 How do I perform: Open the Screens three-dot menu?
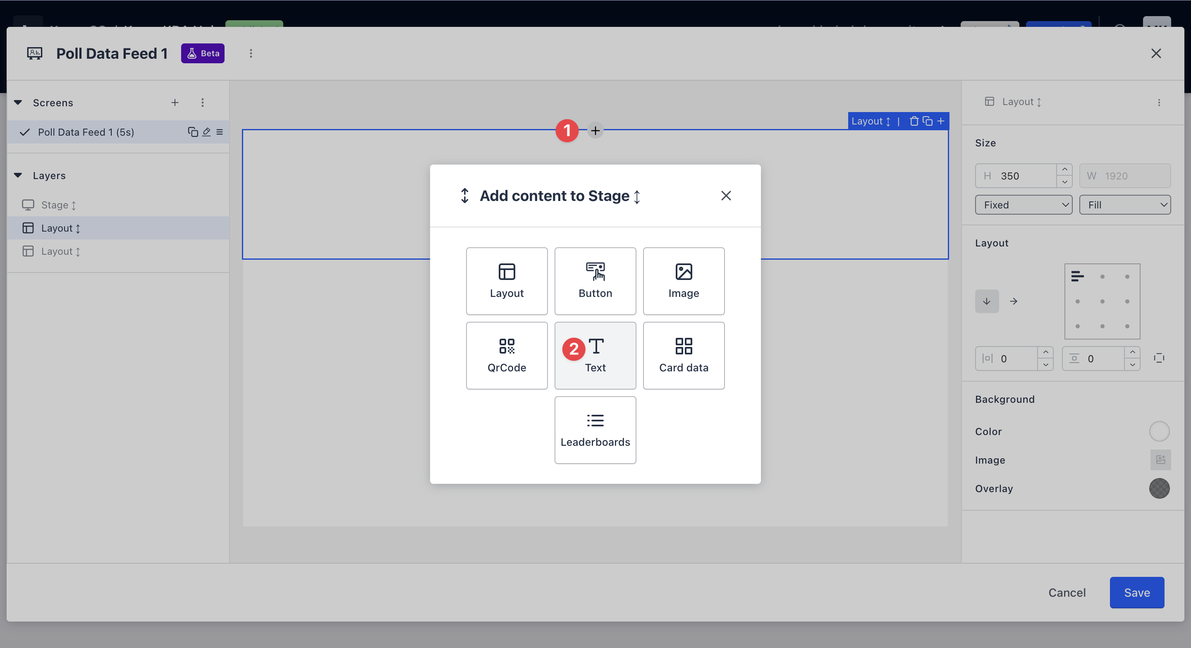coord(203,103)
